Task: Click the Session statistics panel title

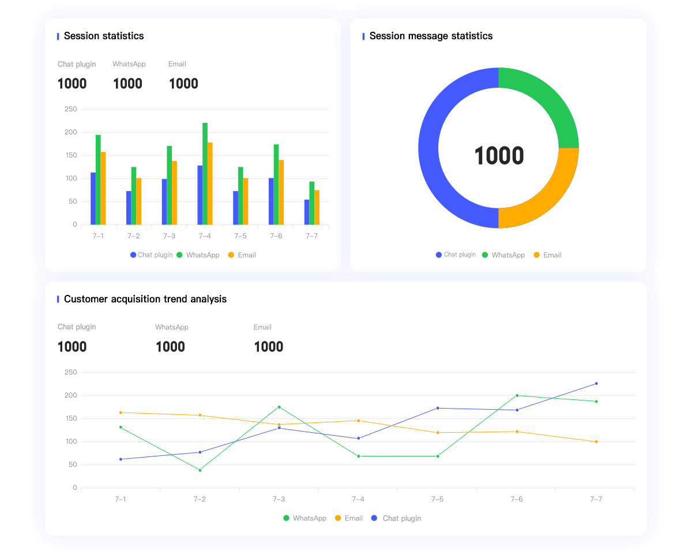Action: [104, 36]
